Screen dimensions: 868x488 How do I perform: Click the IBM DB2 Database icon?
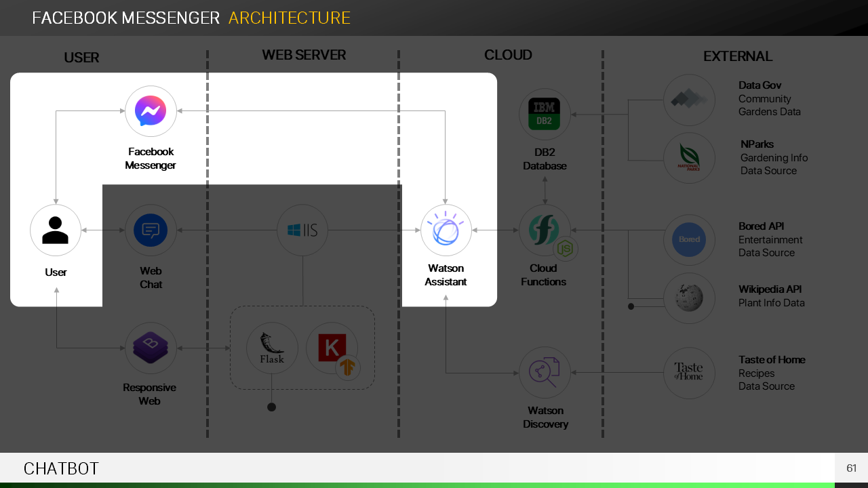click(545, 115)
